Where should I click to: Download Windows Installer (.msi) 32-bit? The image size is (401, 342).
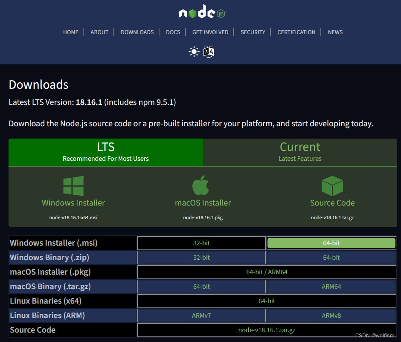pyautogui.click(x=201, y=243)
